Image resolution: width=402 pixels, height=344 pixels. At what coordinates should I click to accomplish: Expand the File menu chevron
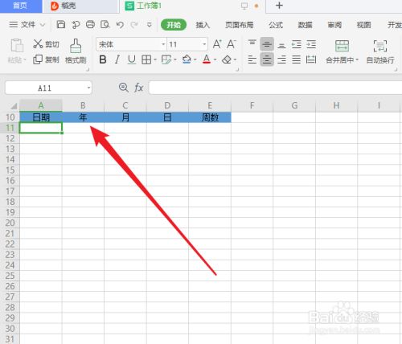43,25
